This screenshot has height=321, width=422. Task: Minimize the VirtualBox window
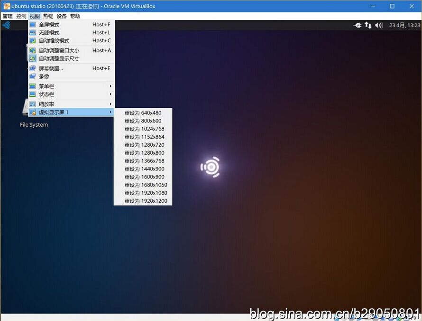[373, 6]
